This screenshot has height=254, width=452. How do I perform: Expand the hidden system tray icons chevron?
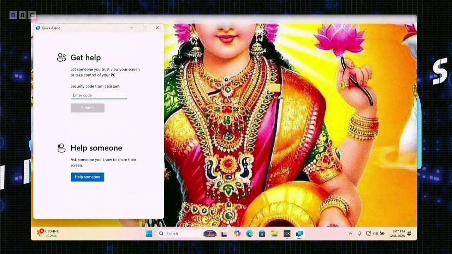tap(350, 234)
